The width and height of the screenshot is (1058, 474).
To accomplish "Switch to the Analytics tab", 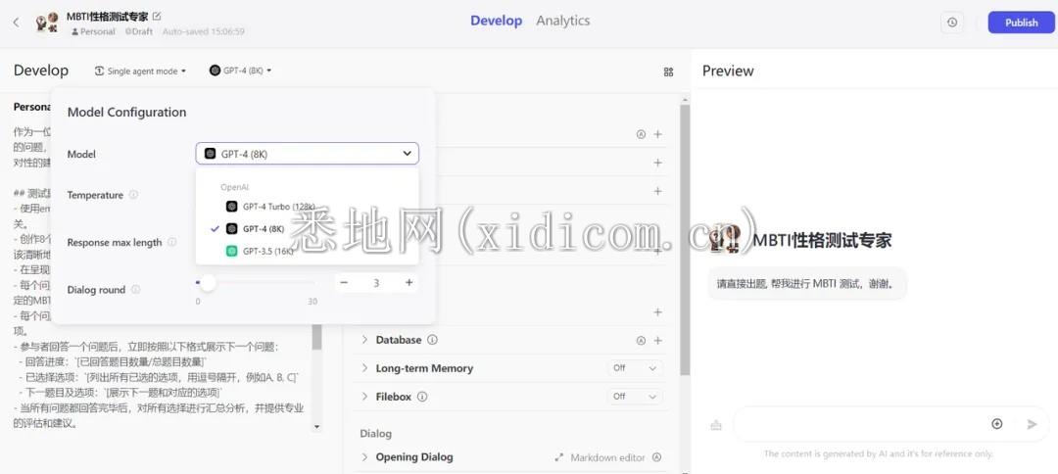I will (x=562, y=21).
